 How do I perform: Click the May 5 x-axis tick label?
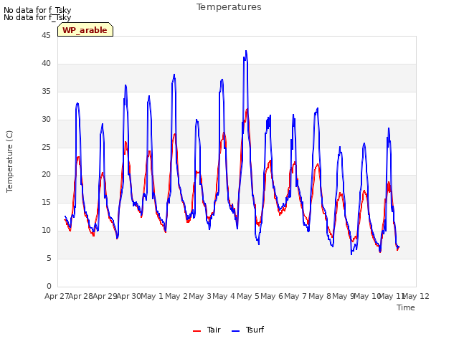(248, 296)
